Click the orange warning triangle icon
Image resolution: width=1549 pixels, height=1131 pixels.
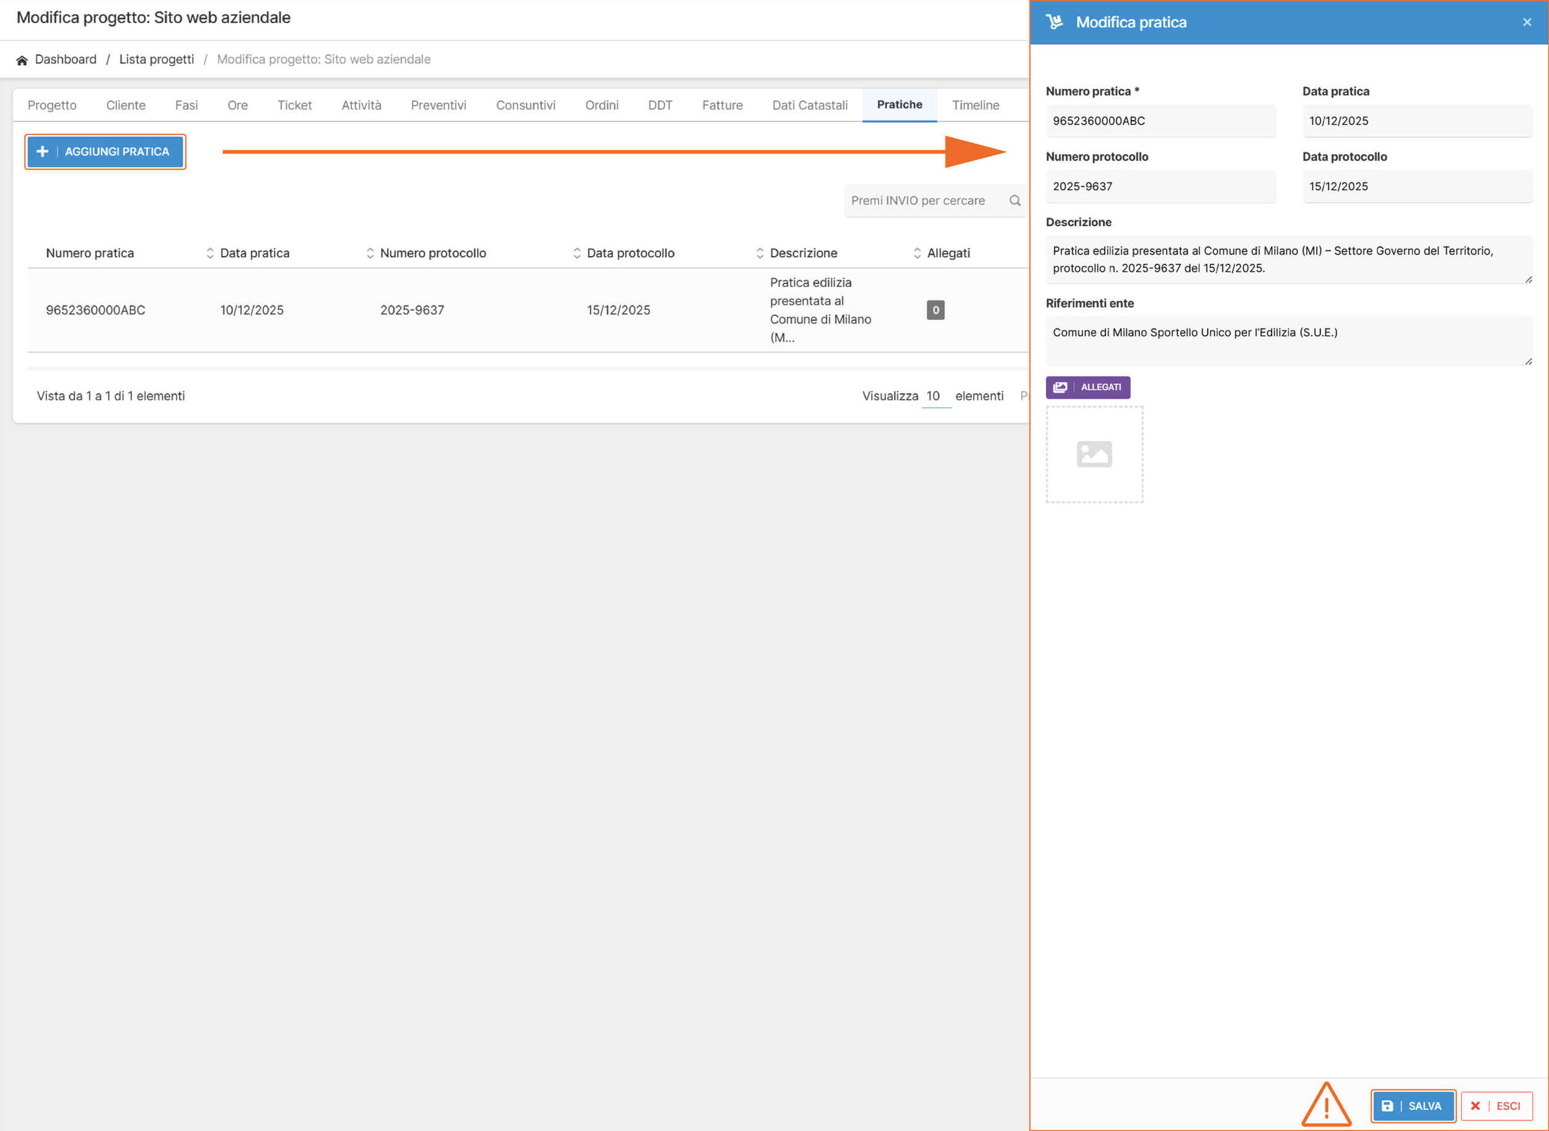tap(1326, 1105)
